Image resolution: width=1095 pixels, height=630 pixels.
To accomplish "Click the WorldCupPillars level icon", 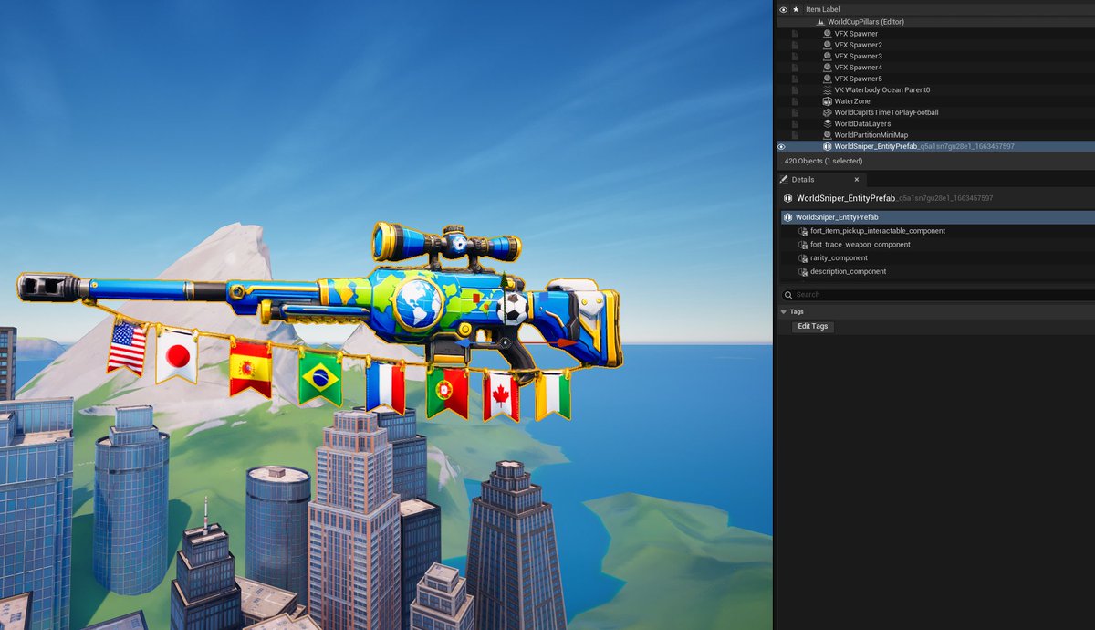I will click(x=820, y=22).
